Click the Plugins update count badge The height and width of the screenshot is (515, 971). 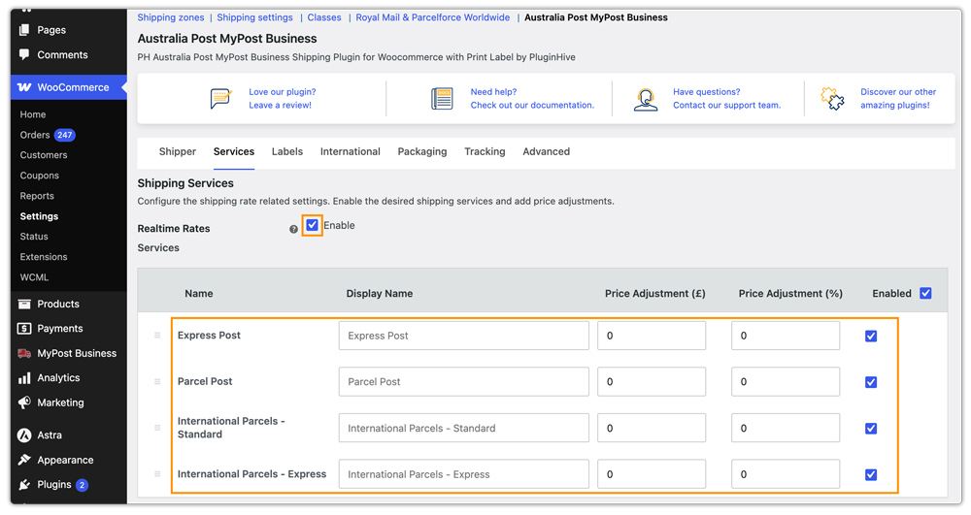click(82, 485)
